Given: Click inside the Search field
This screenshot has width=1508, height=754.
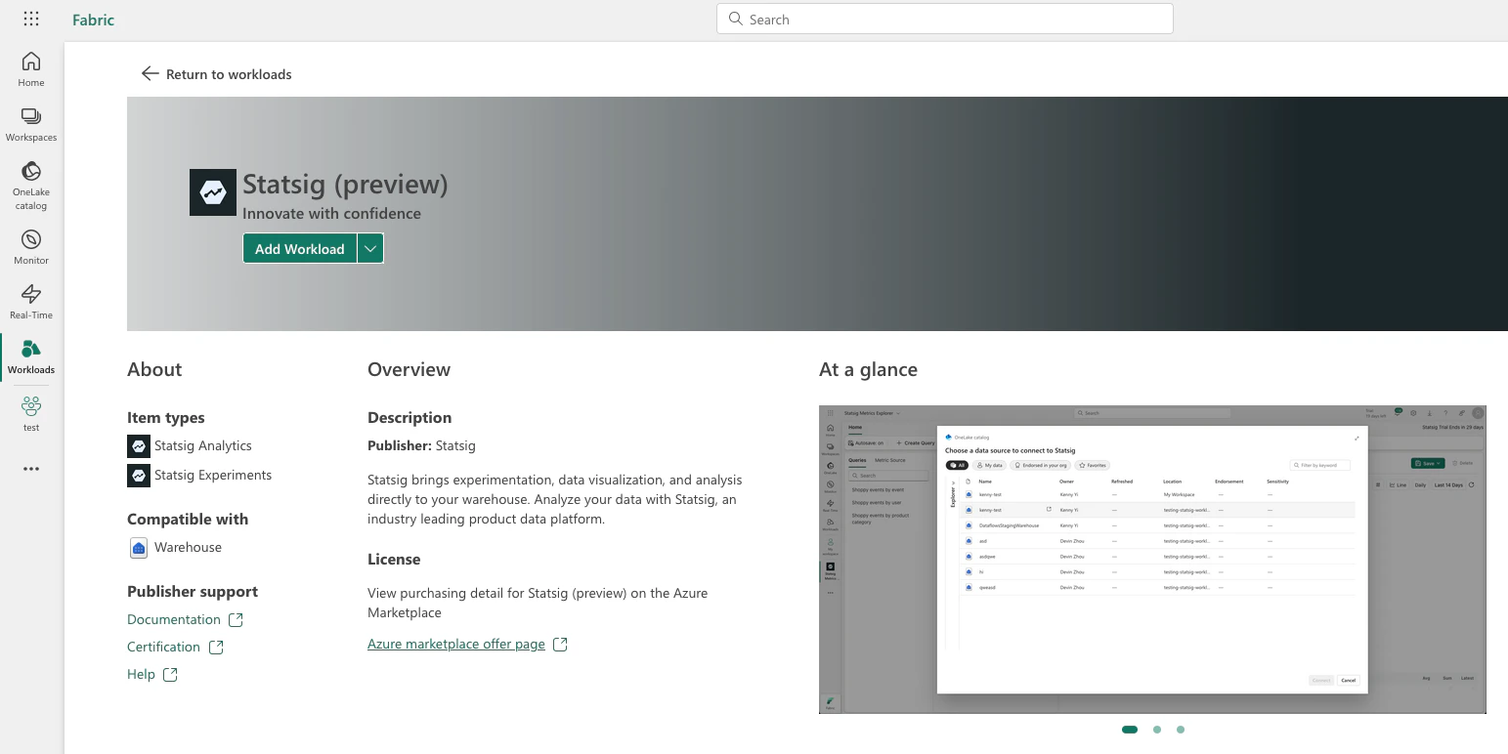Looking at the screenshot, I should (x=943, y=19).
